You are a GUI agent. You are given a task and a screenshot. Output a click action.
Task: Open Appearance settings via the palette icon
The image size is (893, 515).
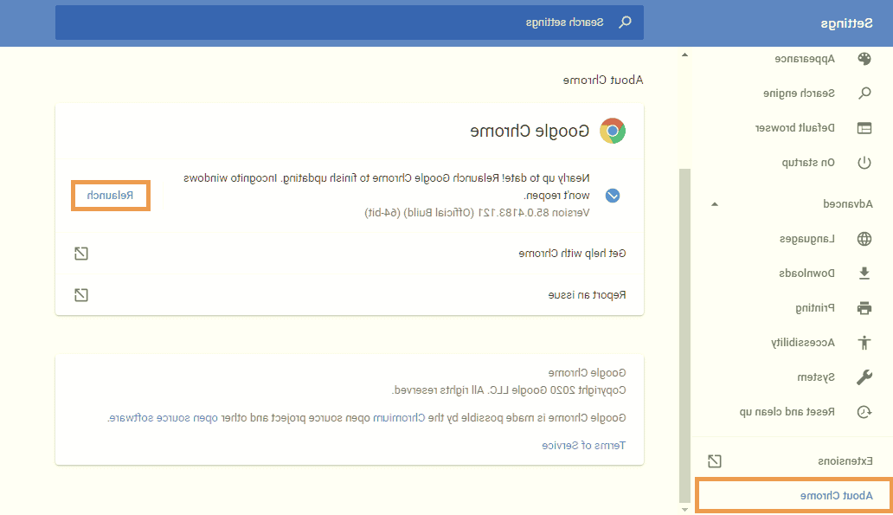(x=864, y=59)
